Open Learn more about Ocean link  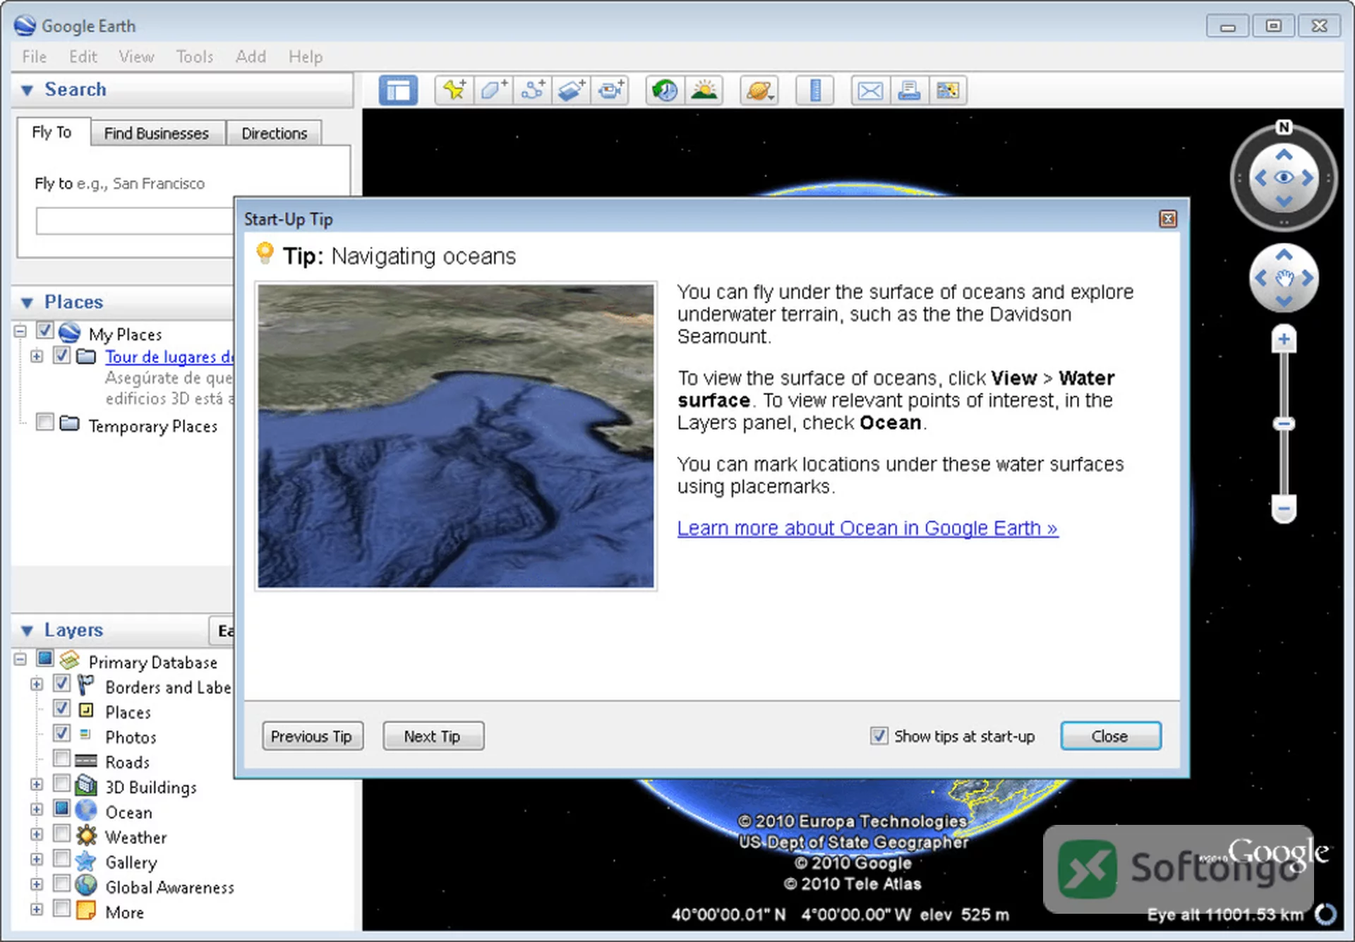pyautogui.click(x=867, y=528)
